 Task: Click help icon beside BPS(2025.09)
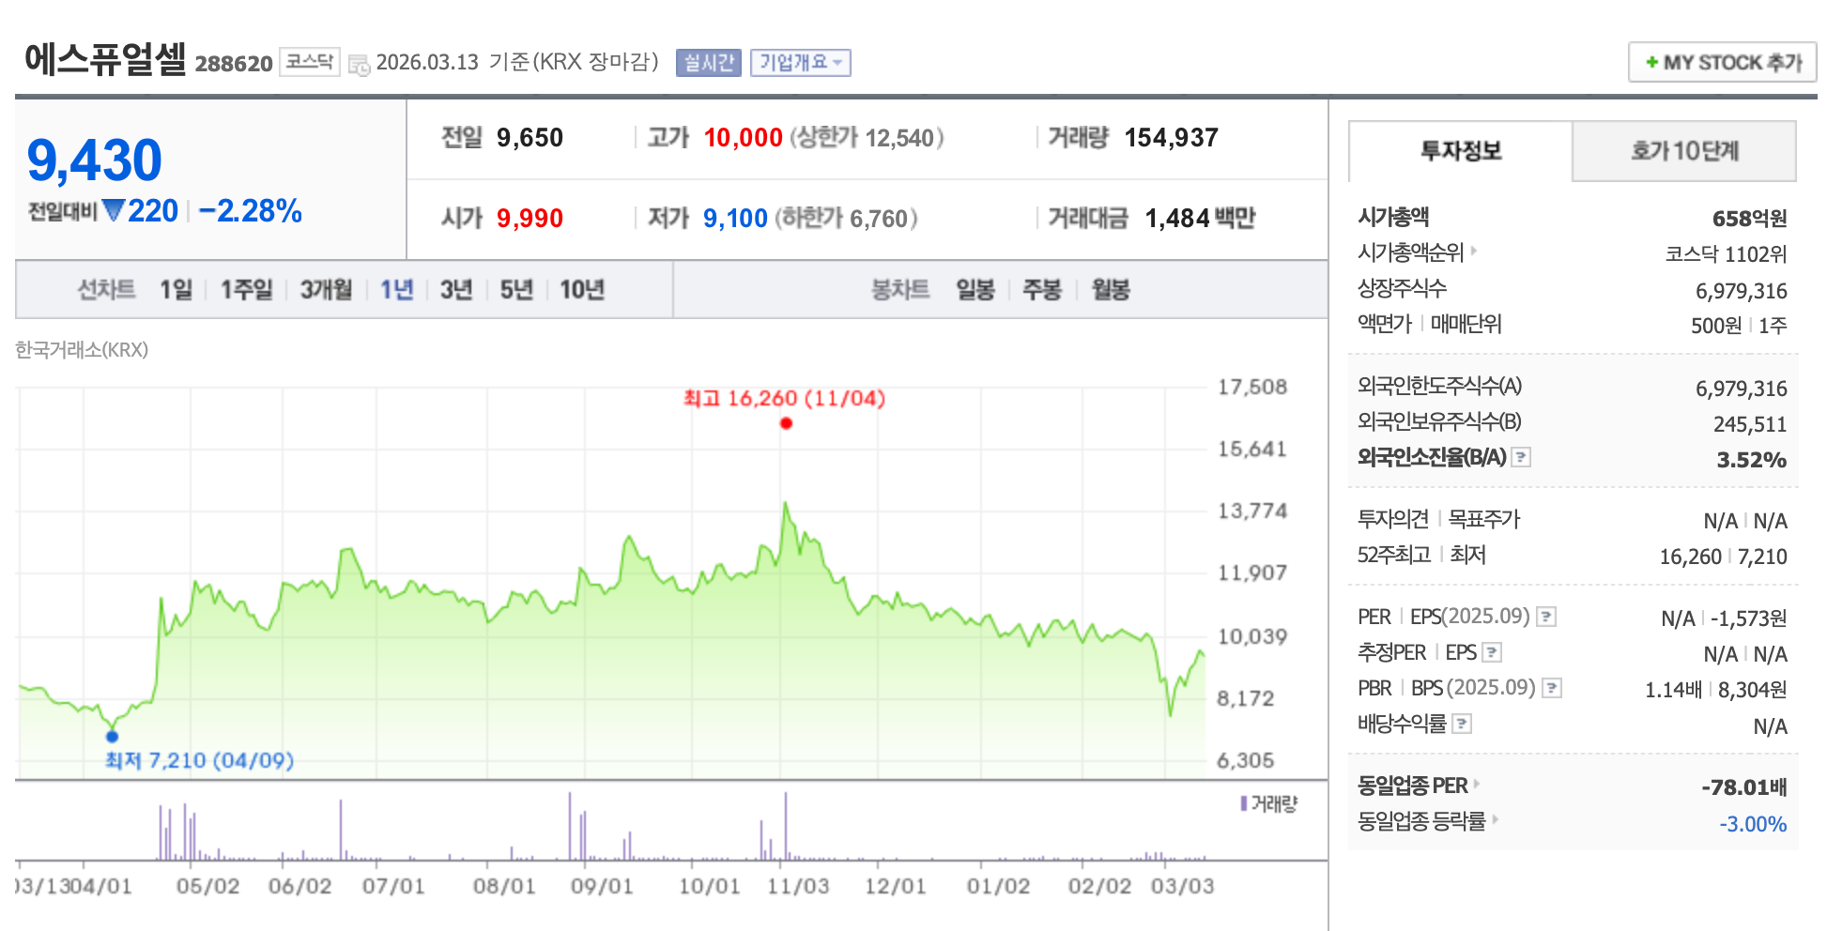(x=1552, y=688)
